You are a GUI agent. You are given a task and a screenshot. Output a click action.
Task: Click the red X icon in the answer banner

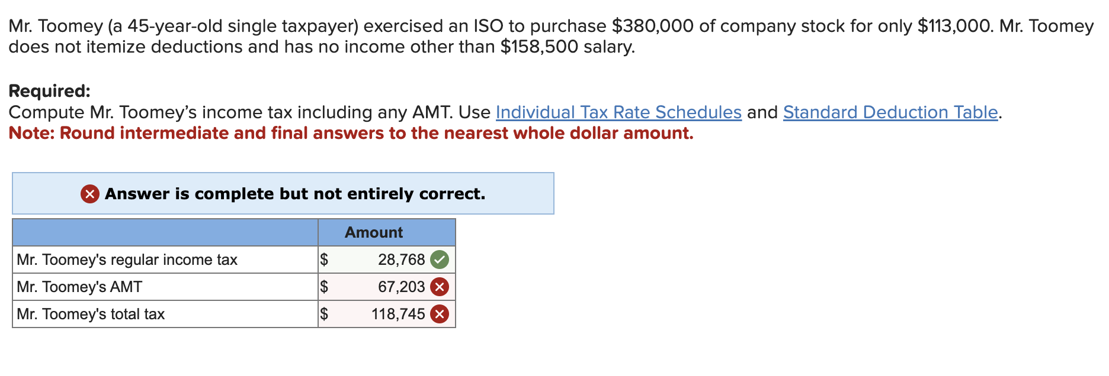click(x=89, y=193)
